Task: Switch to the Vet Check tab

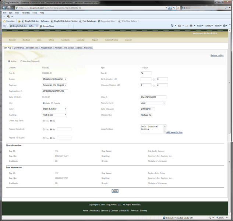Action: tap(69, 48)
